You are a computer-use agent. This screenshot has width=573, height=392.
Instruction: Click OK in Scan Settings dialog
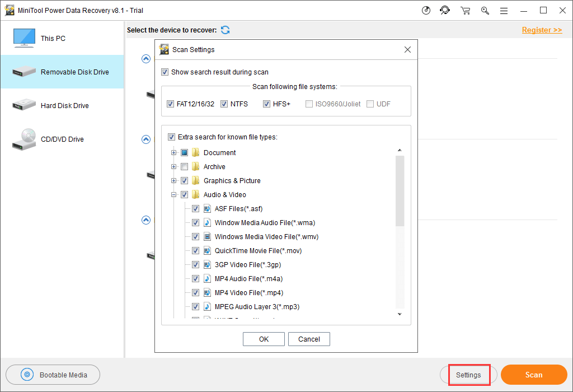[x=264, y=339]
